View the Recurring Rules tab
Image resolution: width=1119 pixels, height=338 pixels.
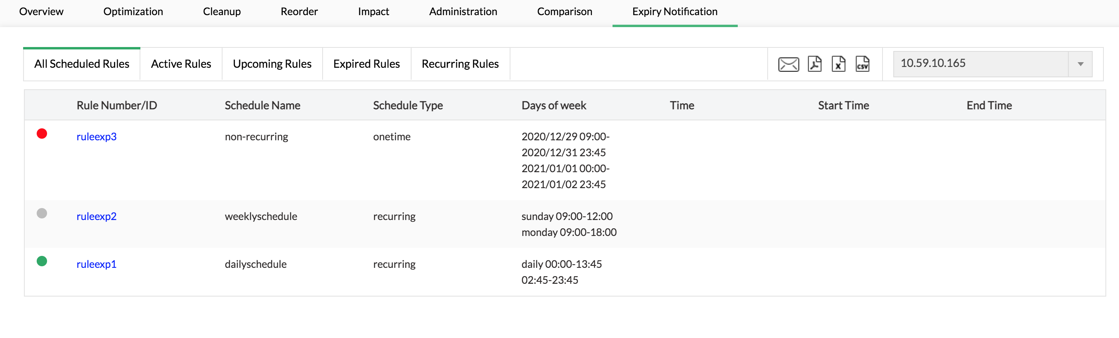(460, 64)
